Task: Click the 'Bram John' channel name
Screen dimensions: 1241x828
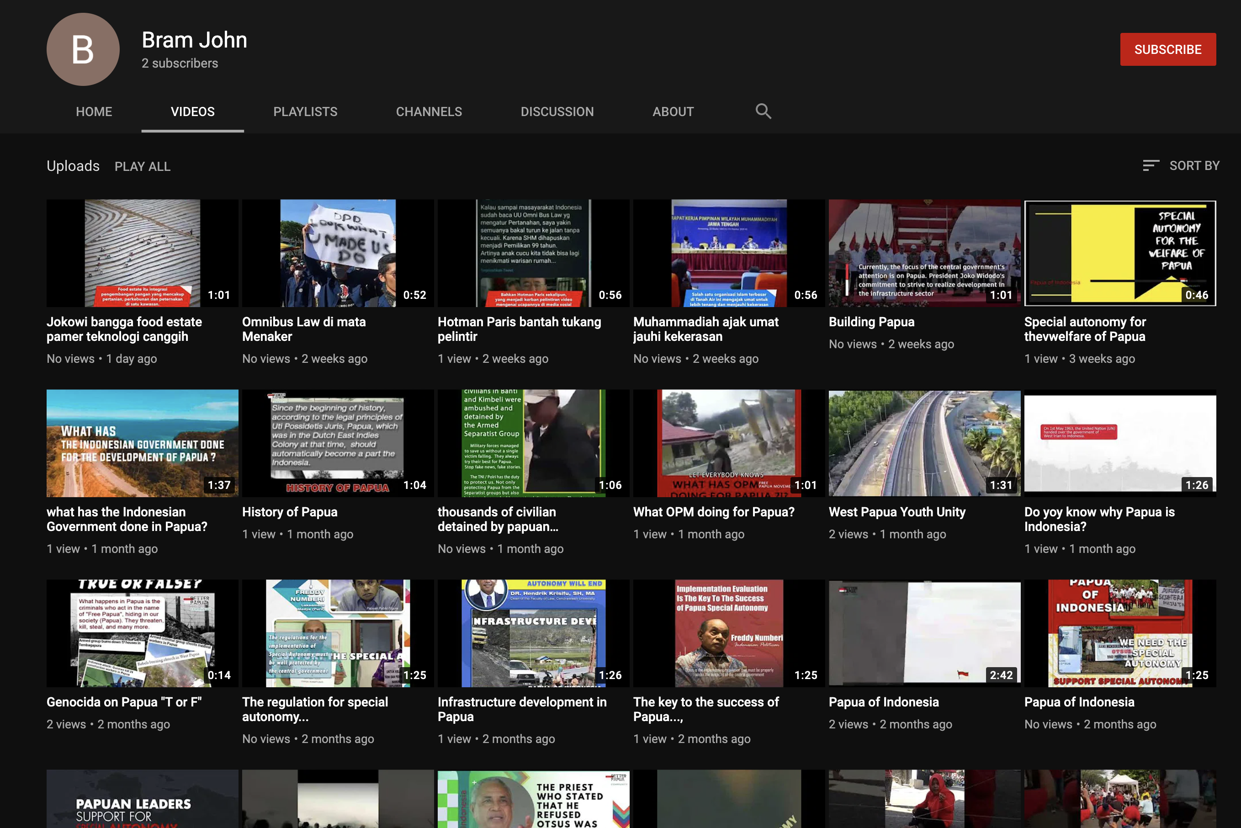Action: (x=194, y=40)
